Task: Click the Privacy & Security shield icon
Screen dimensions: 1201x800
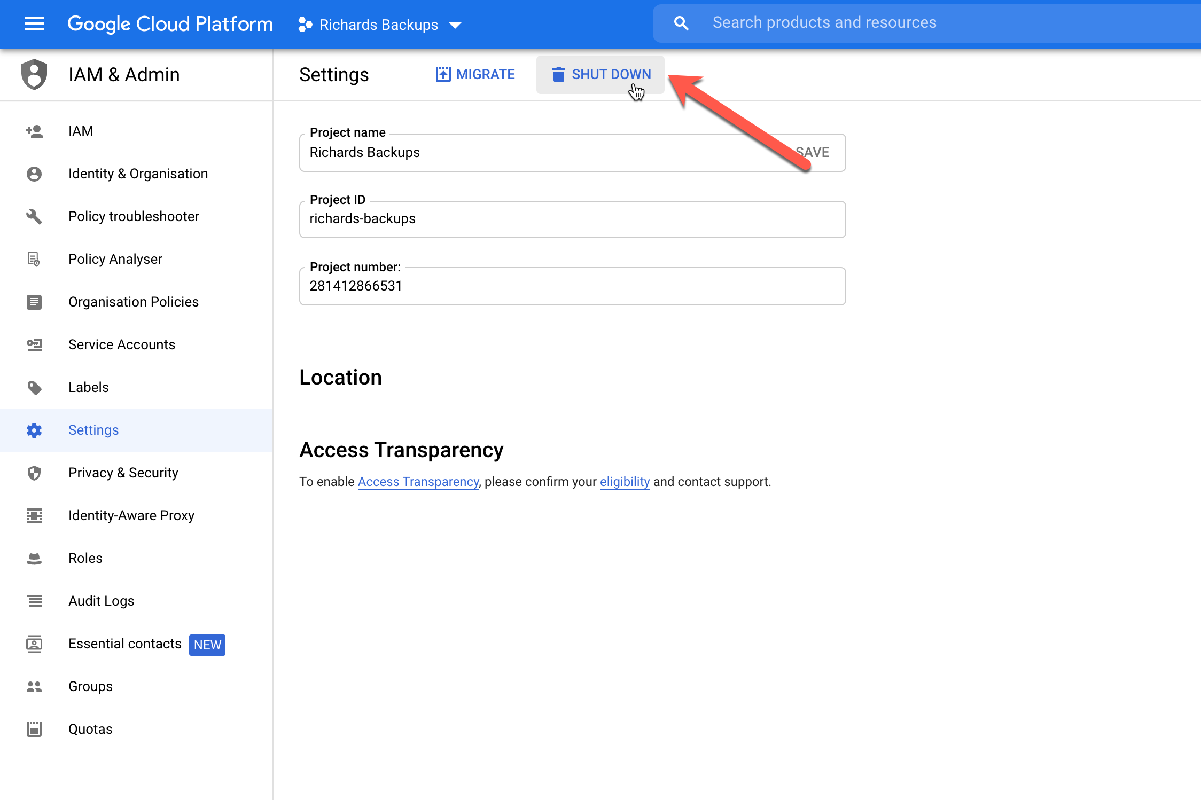Action: [34, 473]
